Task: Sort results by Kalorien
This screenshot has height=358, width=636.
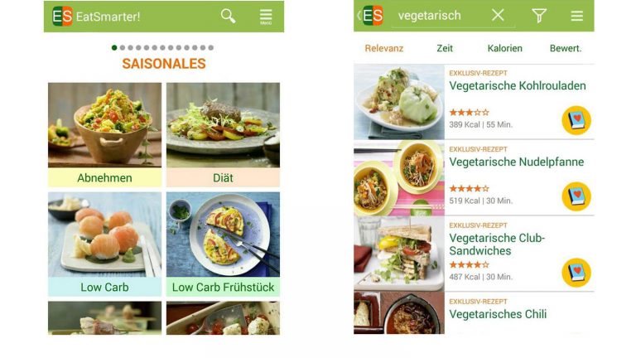Action: (504, 48)
